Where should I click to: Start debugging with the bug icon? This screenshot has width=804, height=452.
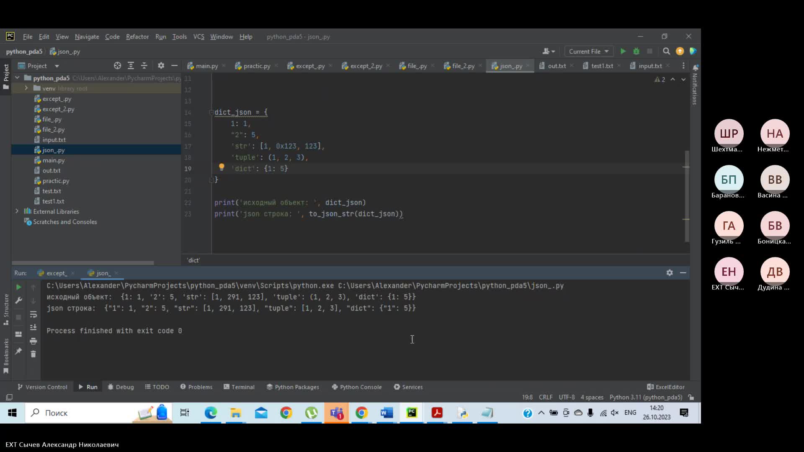click(x=636, y=51)
